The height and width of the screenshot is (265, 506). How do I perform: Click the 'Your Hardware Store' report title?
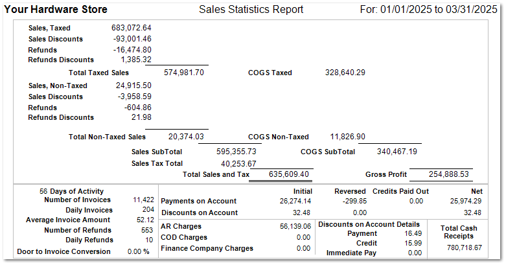56,9
